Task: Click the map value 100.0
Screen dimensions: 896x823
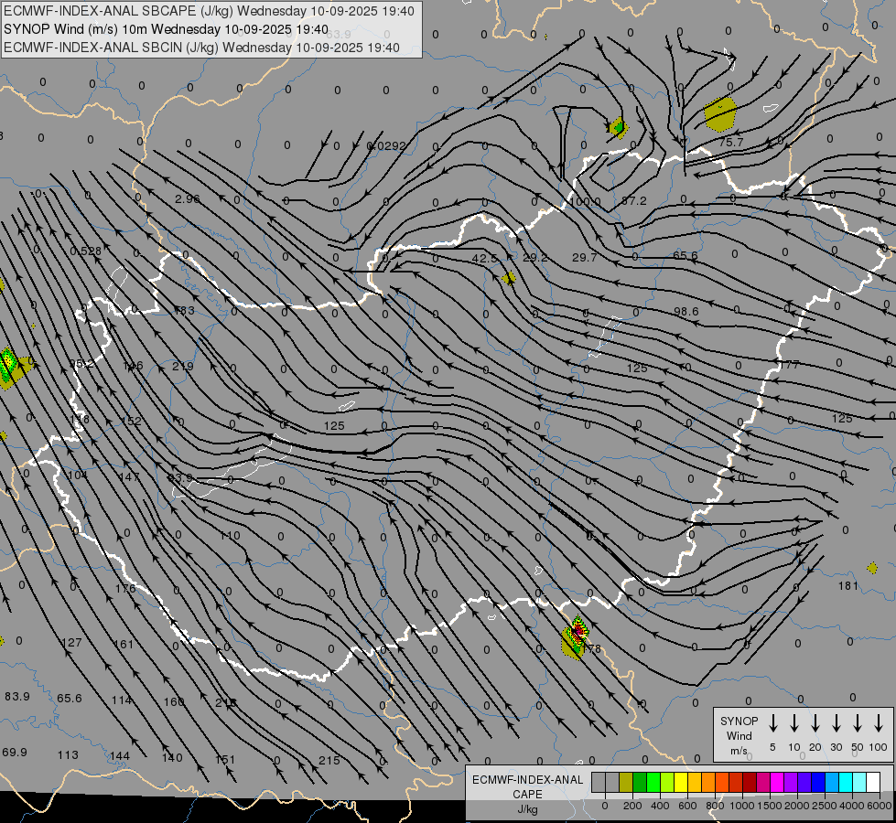Action: tap(585, 201)
